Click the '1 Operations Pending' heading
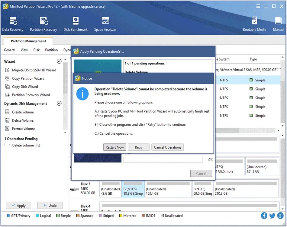 [x=21, y=139]
